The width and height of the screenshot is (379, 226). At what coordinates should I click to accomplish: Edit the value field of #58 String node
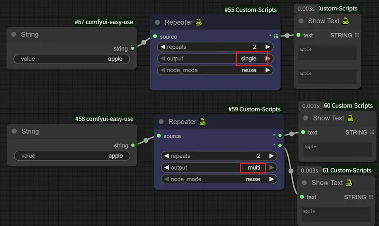point(72,156)
